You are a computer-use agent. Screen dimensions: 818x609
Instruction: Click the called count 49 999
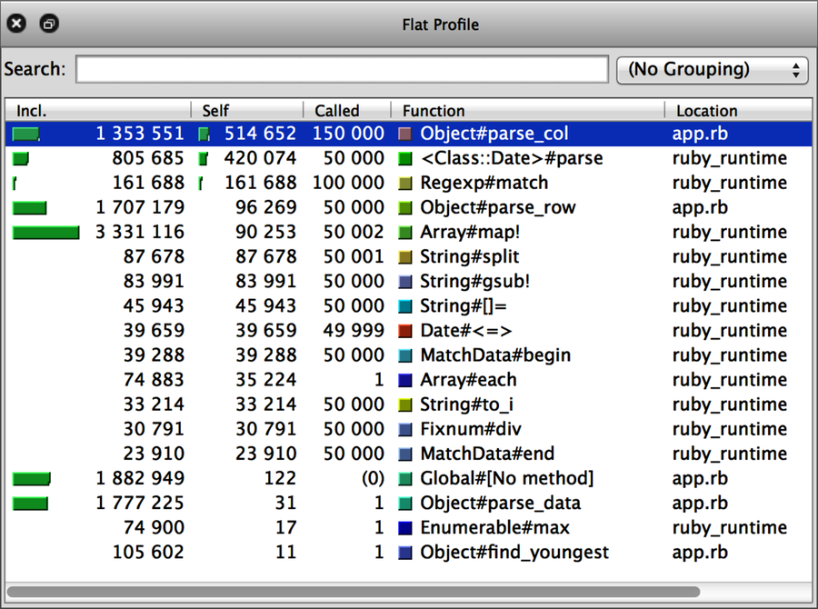tap(354, 330)
